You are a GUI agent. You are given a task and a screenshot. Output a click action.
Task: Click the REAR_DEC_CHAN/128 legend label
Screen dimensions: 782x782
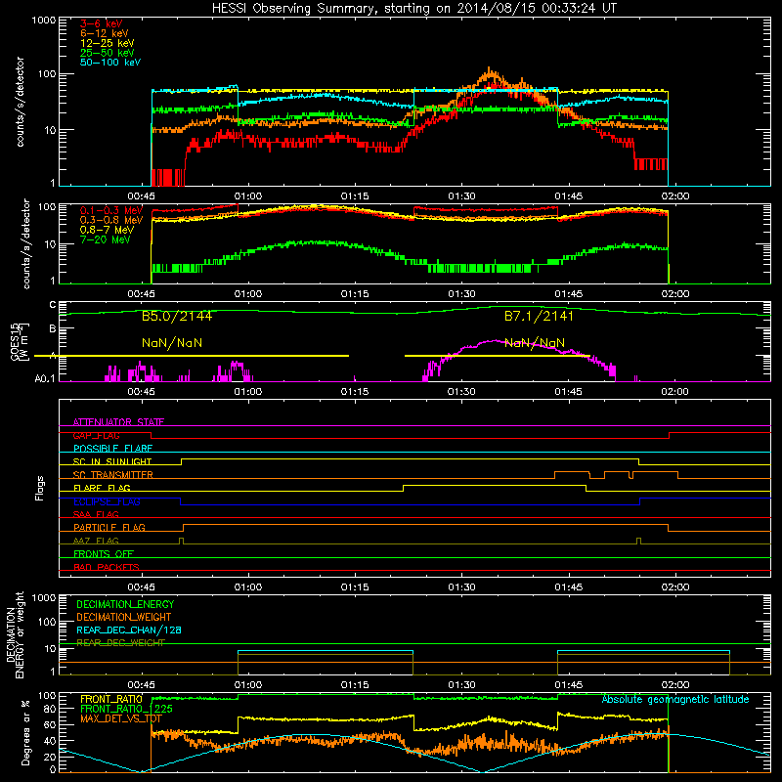tap(129, 630)
